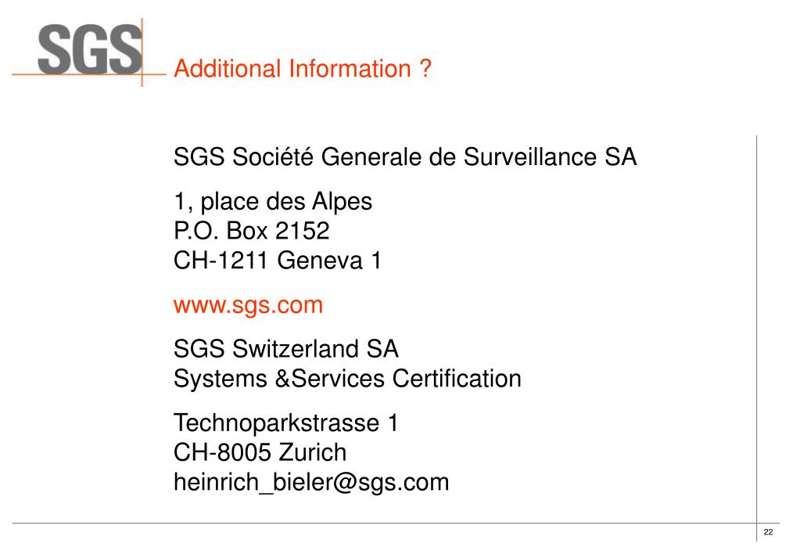Select the SGS Switzerland SA text
The height and width of the screenshot is (554, 800).
tap(285, 349)
